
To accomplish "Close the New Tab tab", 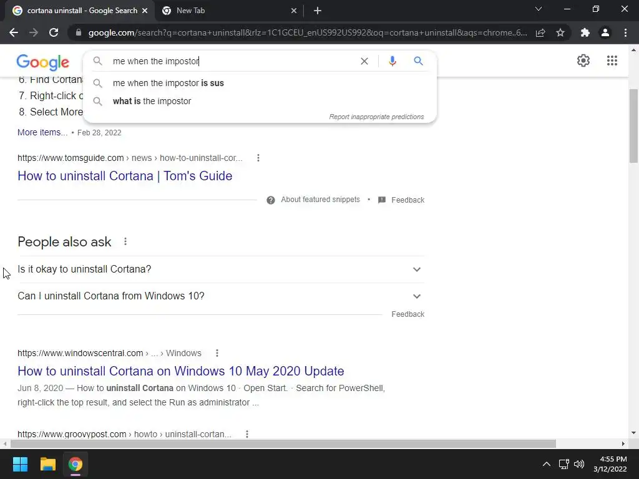I will point(294,11).
